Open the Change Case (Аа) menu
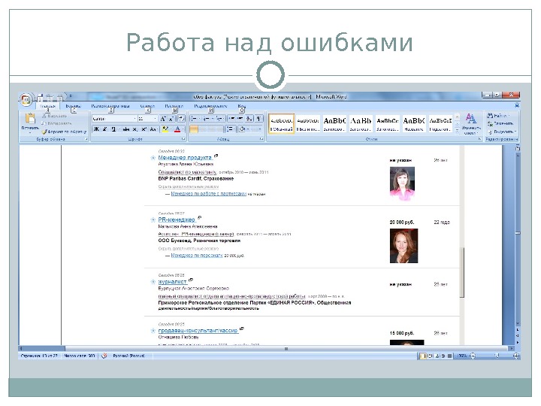 (153, 129)
